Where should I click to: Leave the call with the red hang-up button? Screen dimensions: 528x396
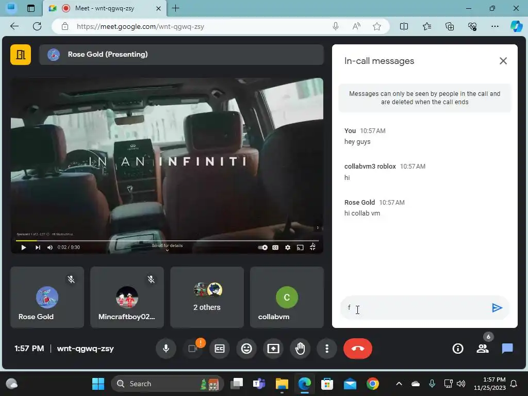(358, 349)
